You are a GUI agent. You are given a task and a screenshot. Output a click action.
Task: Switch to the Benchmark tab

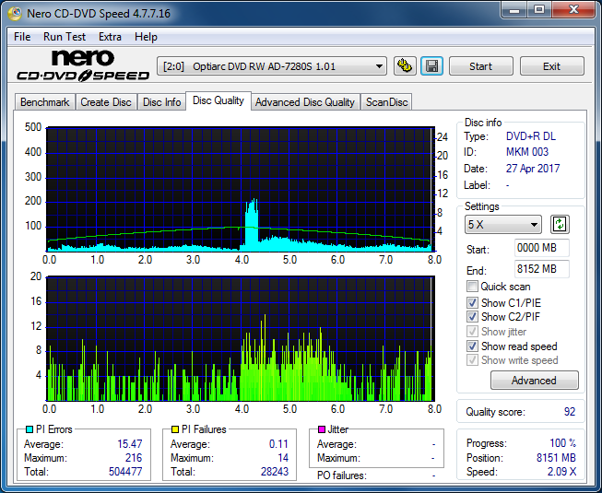(x=45, y=102)
